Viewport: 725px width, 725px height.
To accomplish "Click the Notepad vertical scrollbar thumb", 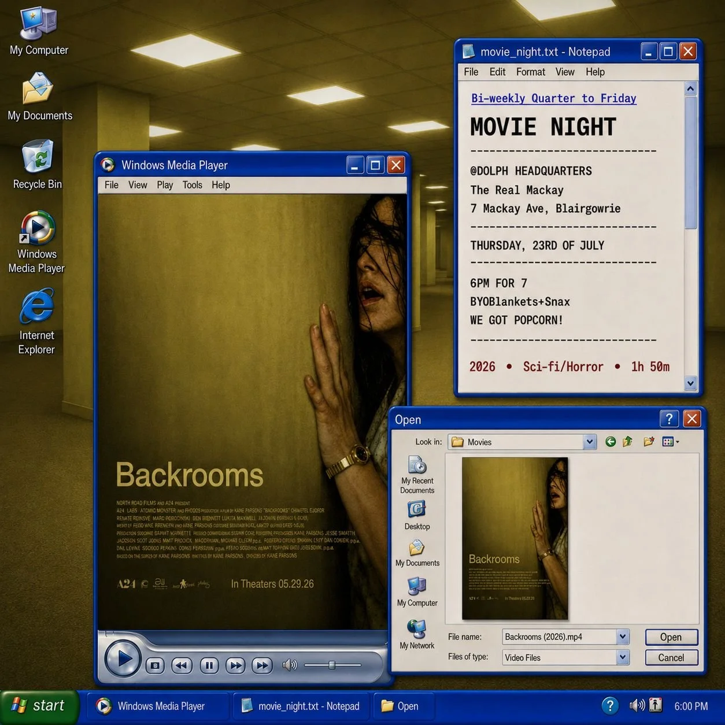I will (x=690, y=163).
